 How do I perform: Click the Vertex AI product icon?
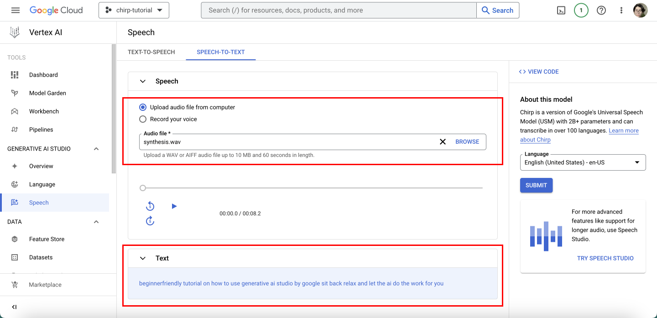tap(15, 32)
